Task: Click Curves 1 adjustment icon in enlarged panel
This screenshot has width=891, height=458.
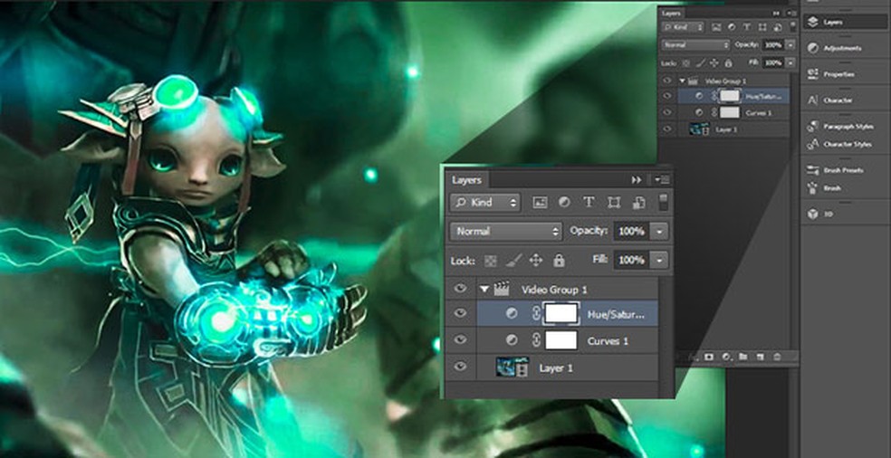Action: 512,340
